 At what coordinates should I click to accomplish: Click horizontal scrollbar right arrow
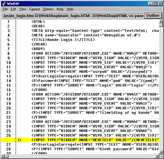[x=157, y=156]
